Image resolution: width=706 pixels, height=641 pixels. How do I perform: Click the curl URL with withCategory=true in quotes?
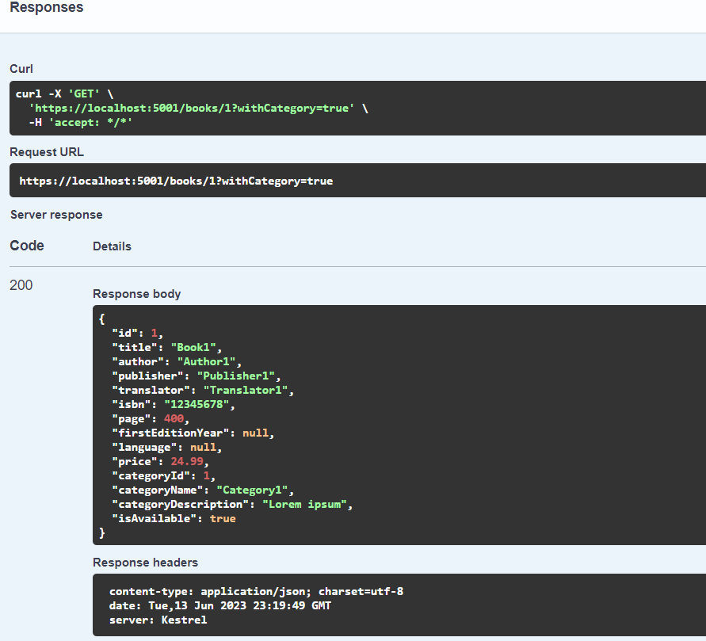[x=192, y=108]
